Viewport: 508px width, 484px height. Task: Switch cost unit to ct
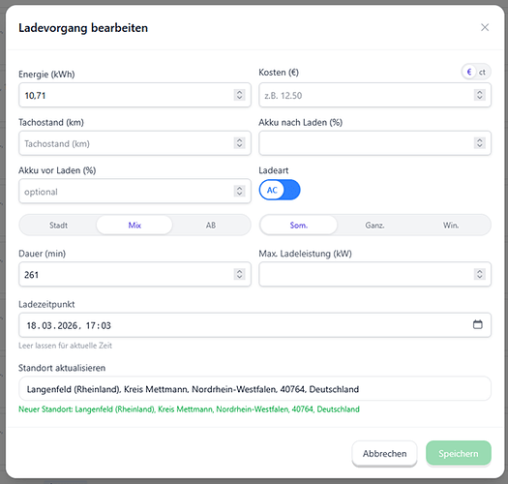click(x=482, y=72)
